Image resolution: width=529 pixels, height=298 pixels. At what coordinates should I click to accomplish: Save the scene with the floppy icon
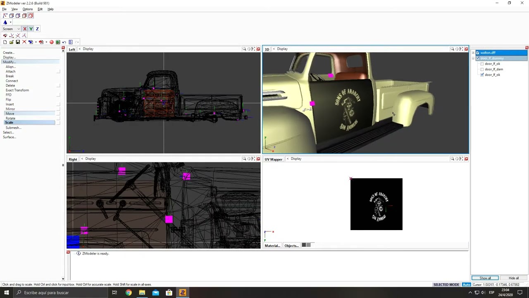click(x=17, y=42)
